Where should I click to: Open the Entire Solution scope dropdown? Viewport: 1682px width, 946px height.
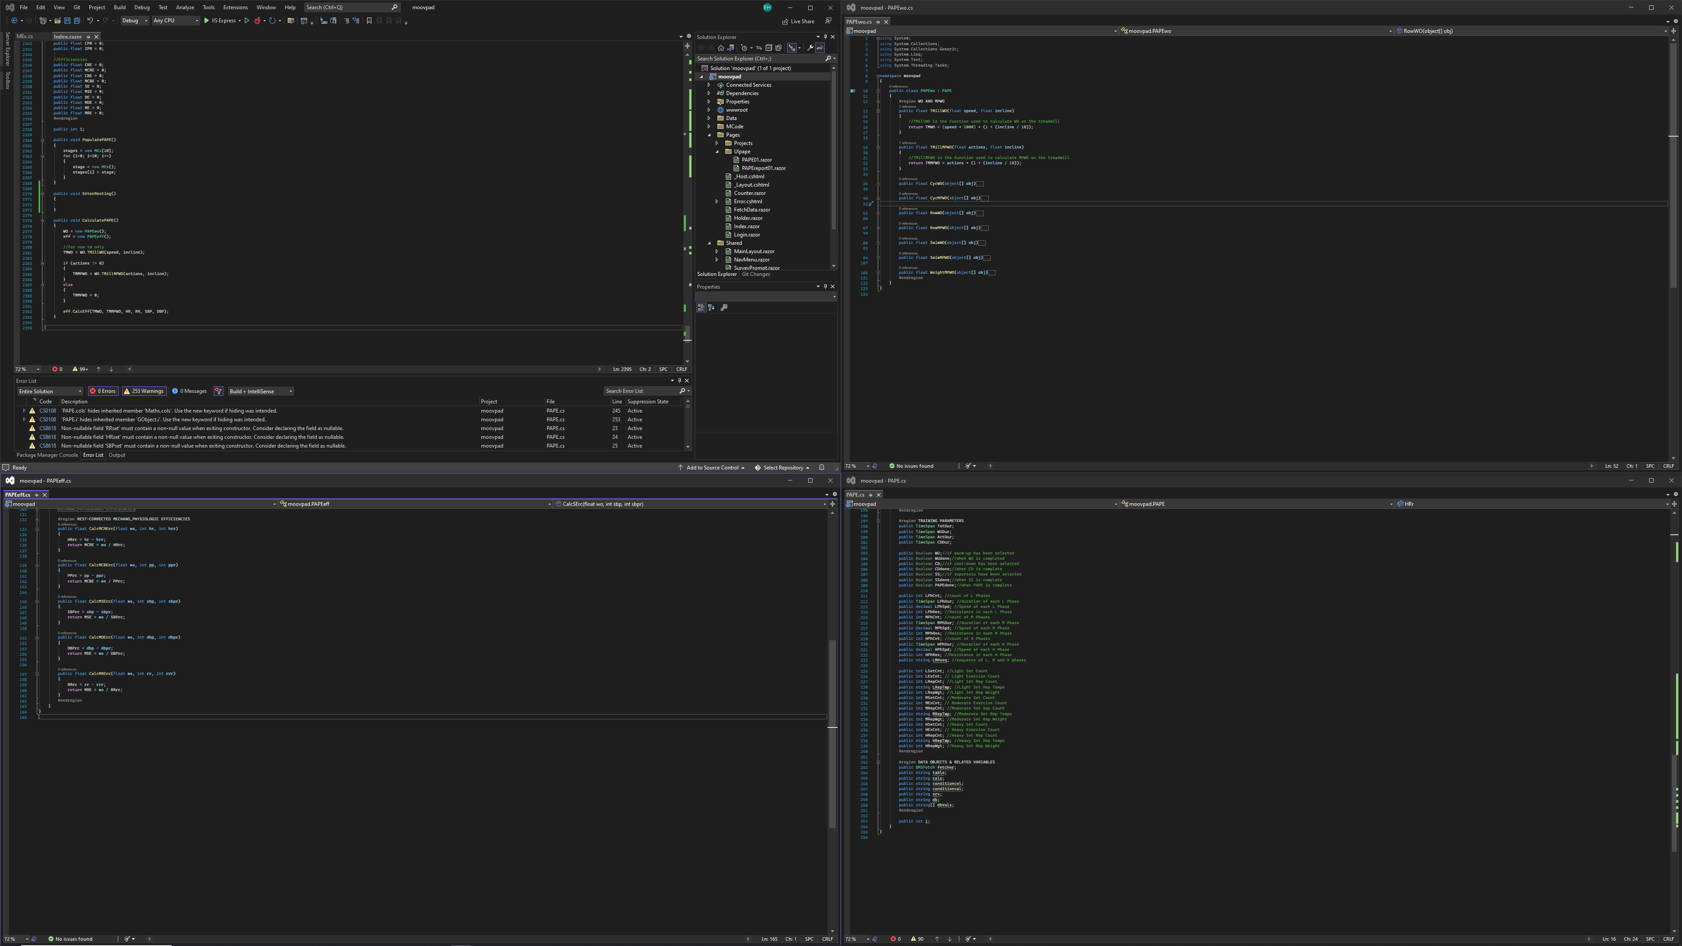pos(50,391)
